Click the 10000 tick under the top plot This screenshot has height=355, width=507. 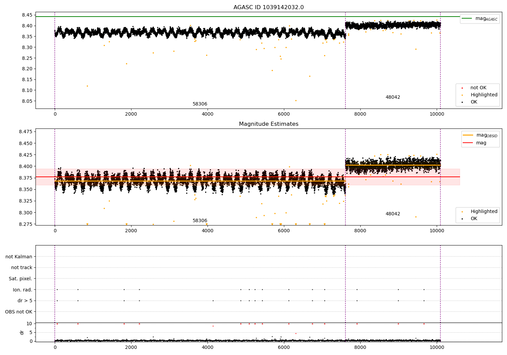tap(437, 114)
